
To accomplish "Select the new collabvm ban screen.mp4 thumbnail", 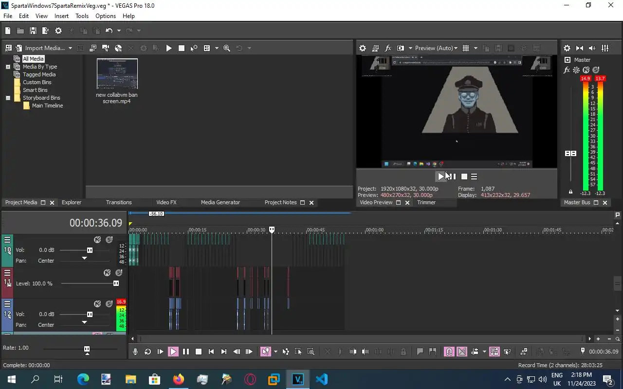I will (117, 74).
